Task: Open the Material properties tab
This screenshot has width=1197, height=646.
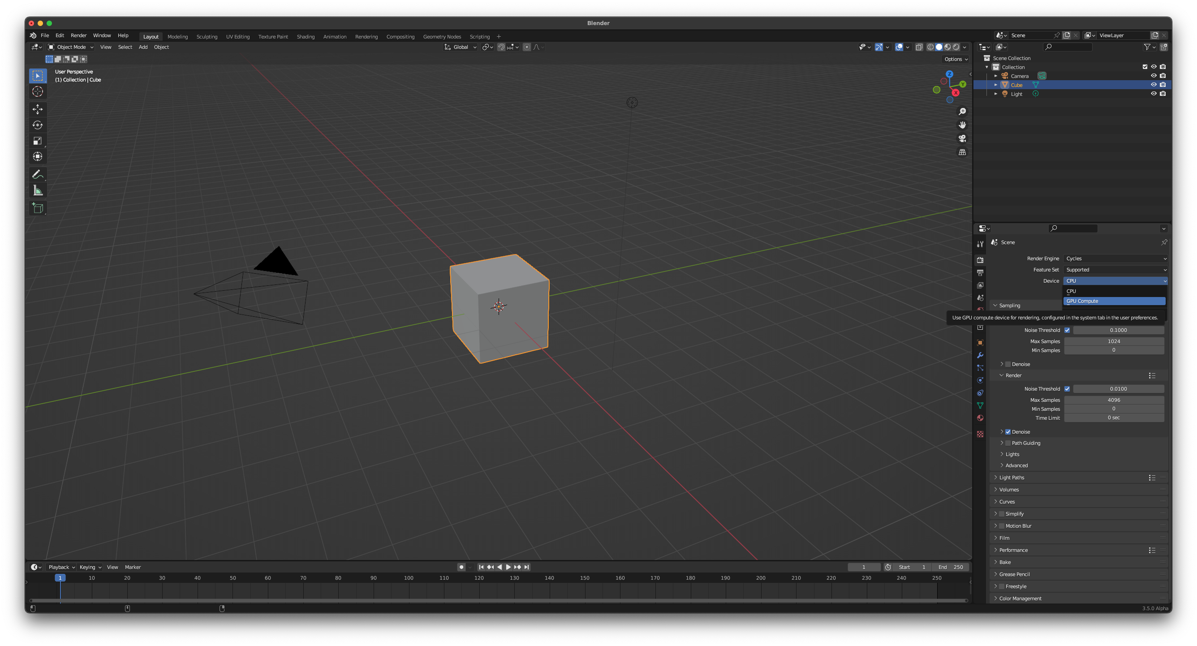Action: point(980,418)
